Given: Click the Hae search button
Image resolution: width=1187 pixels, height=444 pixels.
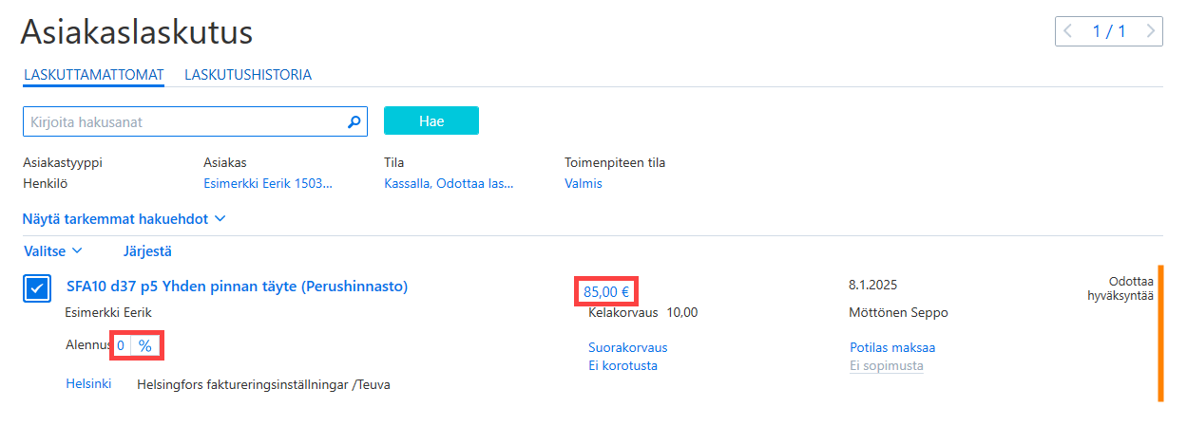Looking at the screenshot, I should pos(431,120).
